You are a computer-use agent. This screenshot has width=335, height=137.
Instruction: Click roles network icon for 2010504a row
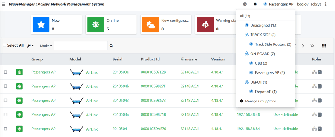[314, 114]
